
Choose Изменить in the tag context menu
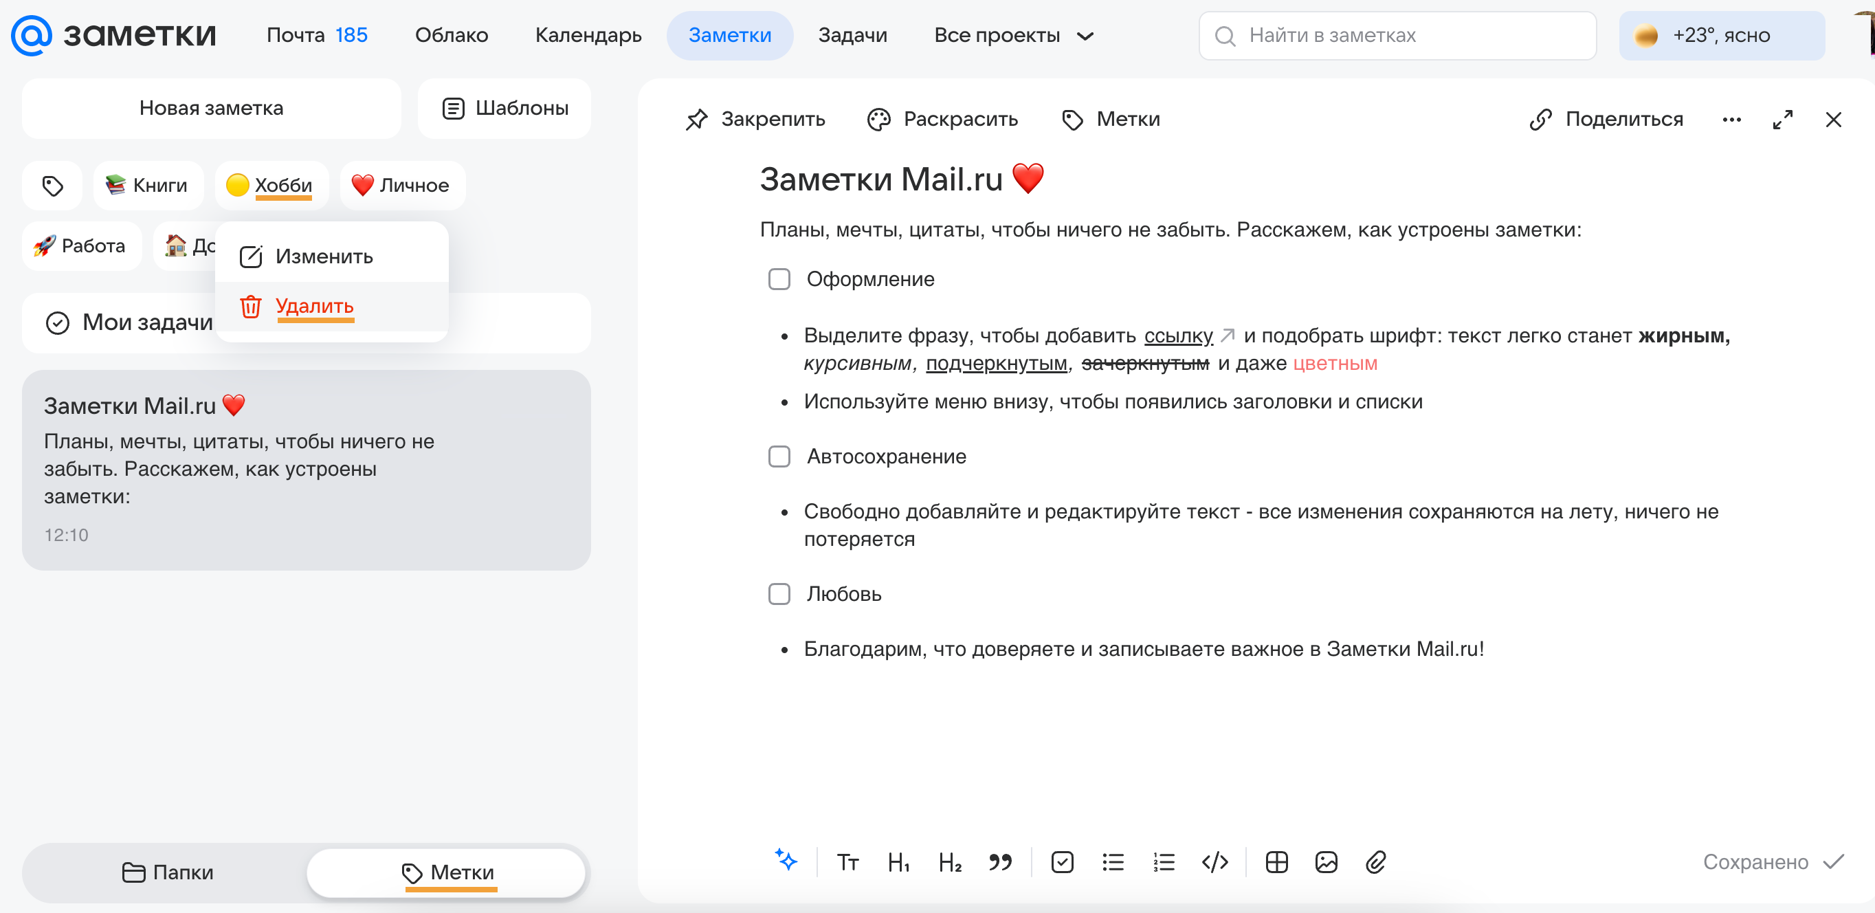click(x=331, y=256)
